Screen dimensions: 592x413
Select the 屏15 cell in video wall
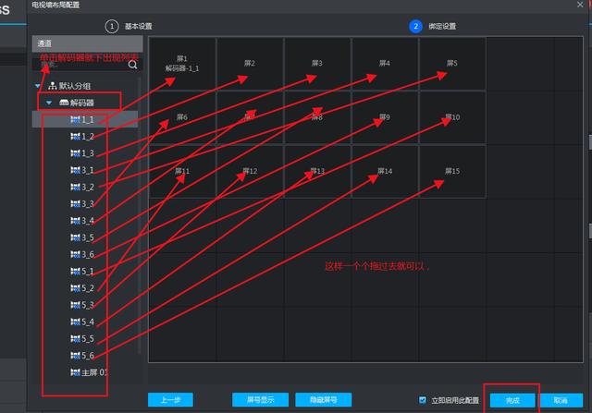[452, 172]
